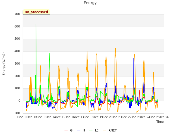Screen dimensions: 181x136
Task: Click the 700 y-axis tick label
Action: point(17,14)
